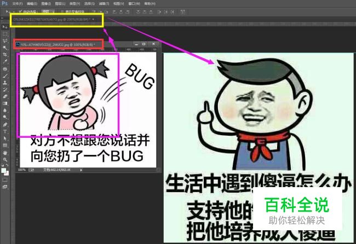
Task: Open the 类型(Y) menu
Action: click(74, 4)
